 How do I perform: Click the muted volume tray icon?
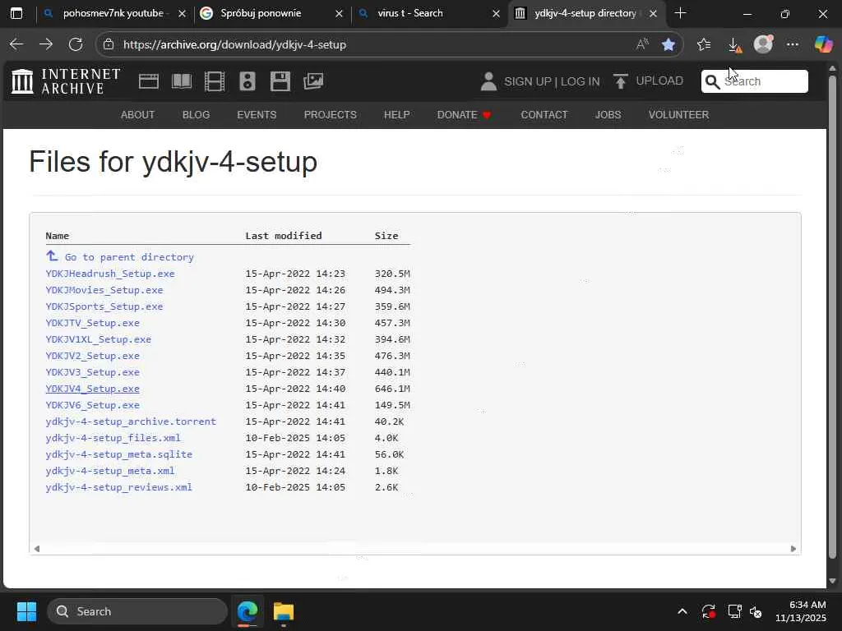756,611
